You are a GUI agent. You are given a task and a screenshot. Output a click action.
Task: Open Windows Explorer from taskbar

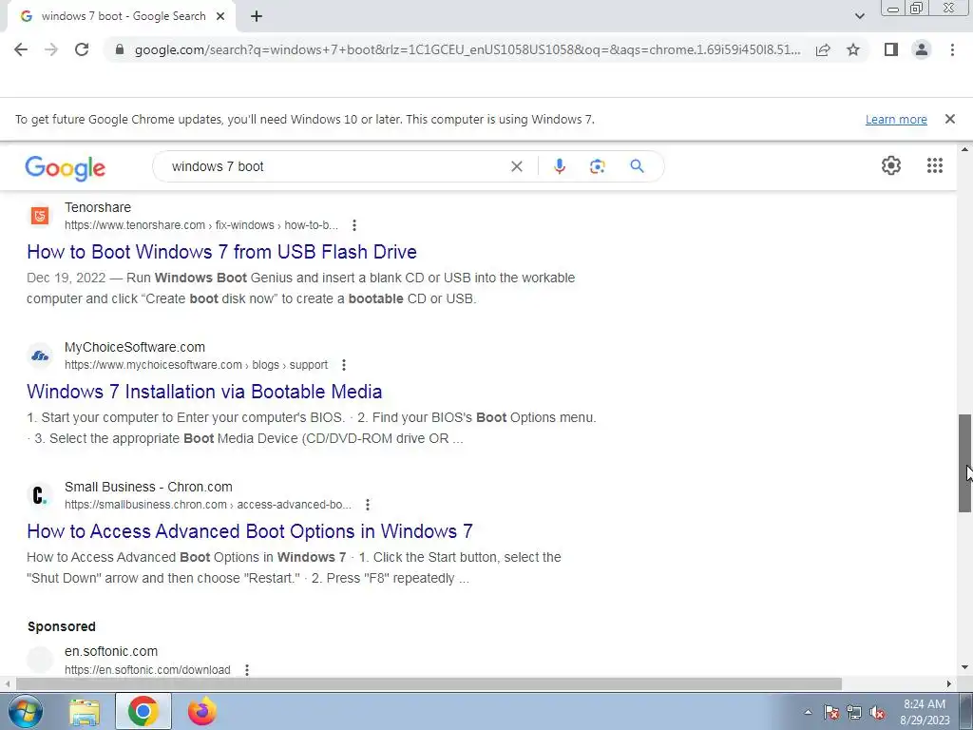click(x=85, y=712)
